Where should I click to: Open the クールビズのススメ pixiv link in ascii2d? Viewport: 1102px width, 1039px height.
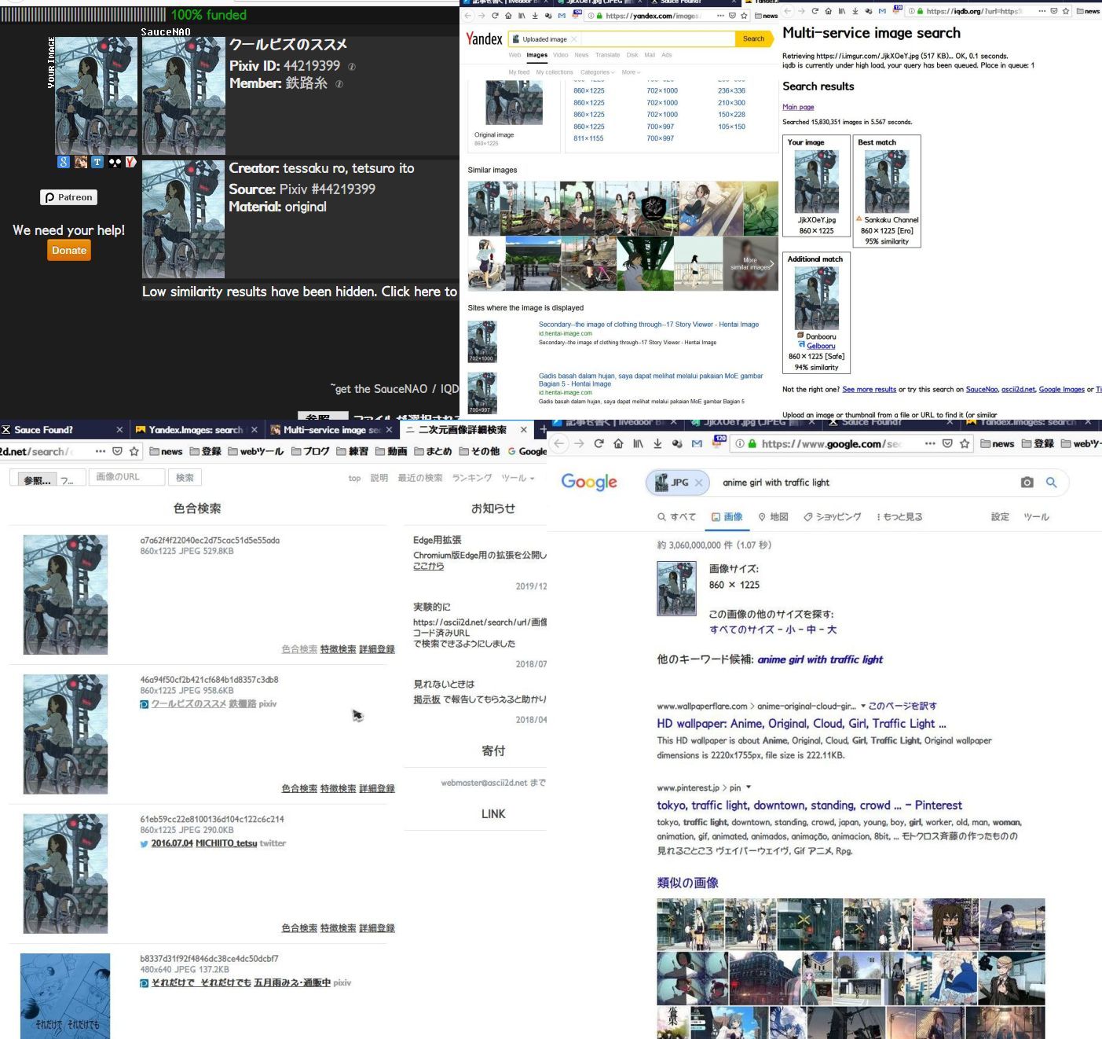pyautogui.click(x=189, y=704)
